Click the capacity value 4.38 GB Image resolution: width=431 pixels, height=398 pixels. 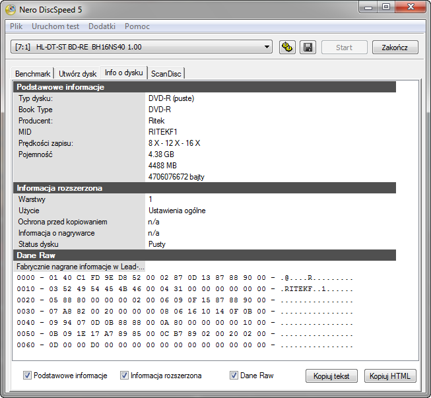pyautogui.click(x=161, y=154)
